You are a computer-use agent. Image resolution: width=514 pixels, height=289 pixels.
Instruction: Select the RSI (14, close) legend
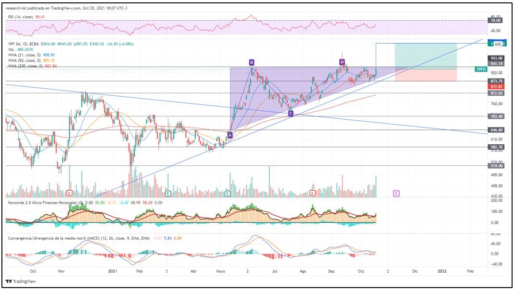(26, 17)
